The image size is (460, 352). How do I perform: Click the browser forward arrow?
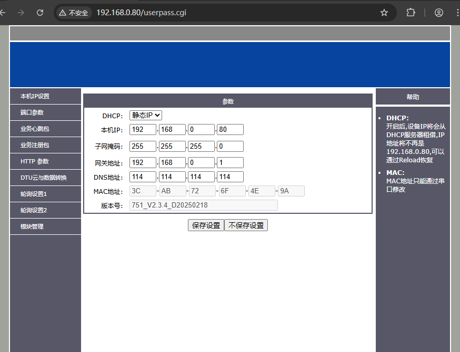tap(21, 13)
